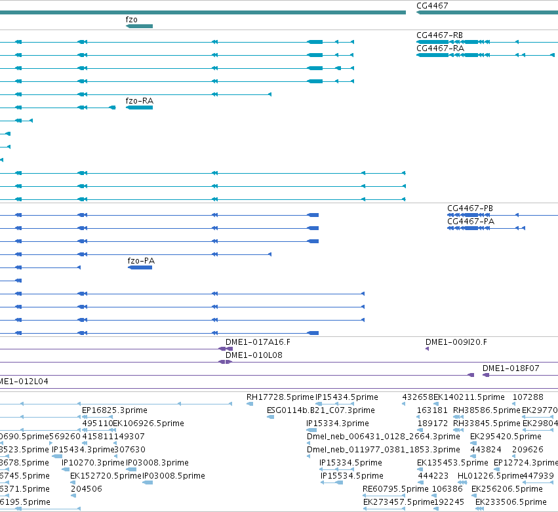The image size is (558, 512).
Task: Click feature label 106386
Action: click(x=447, y=489)
